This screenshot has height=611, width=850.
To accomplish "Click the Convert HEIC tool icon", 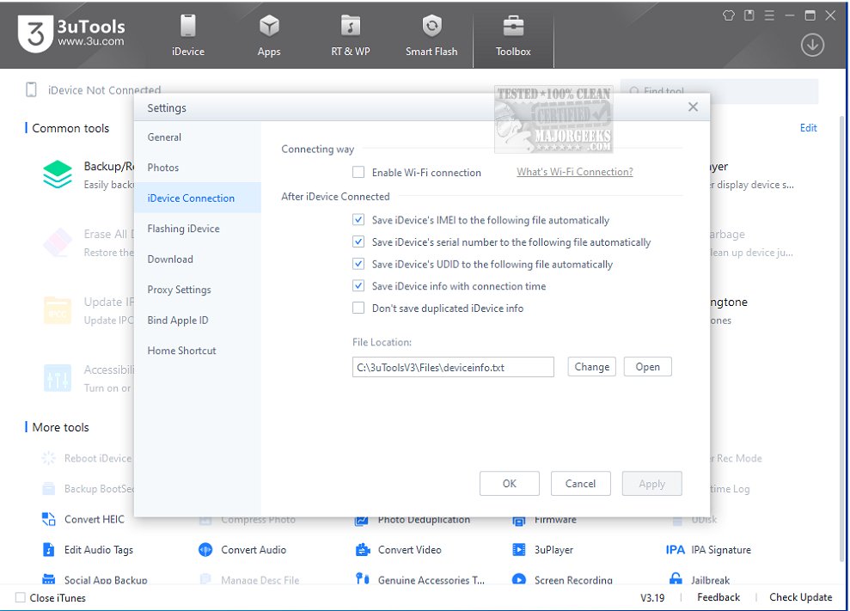I will [49, 519].
